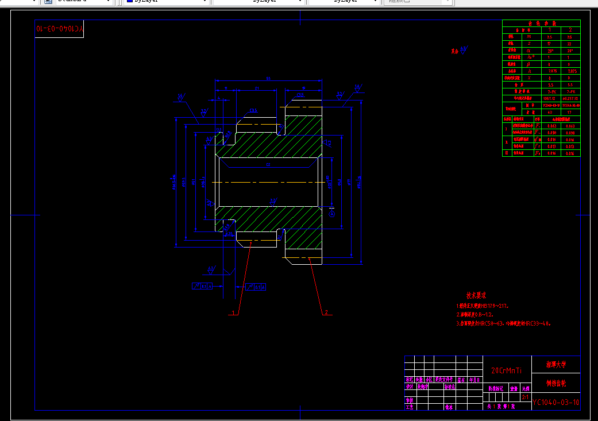Select the HRC58~63 hardness requirement line
The height and width of the screenshot is (421, 598).
tap(503, 323)
